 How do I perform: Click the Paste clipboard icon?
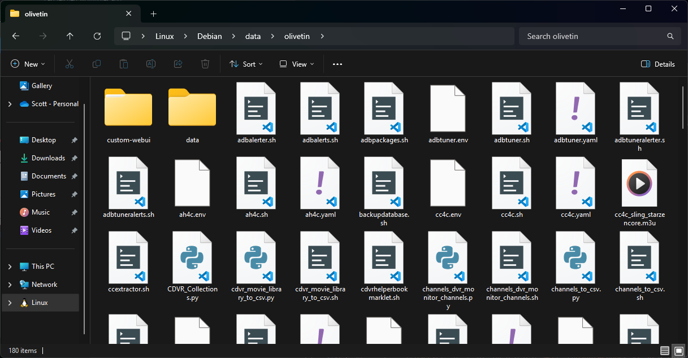(124, 64)
